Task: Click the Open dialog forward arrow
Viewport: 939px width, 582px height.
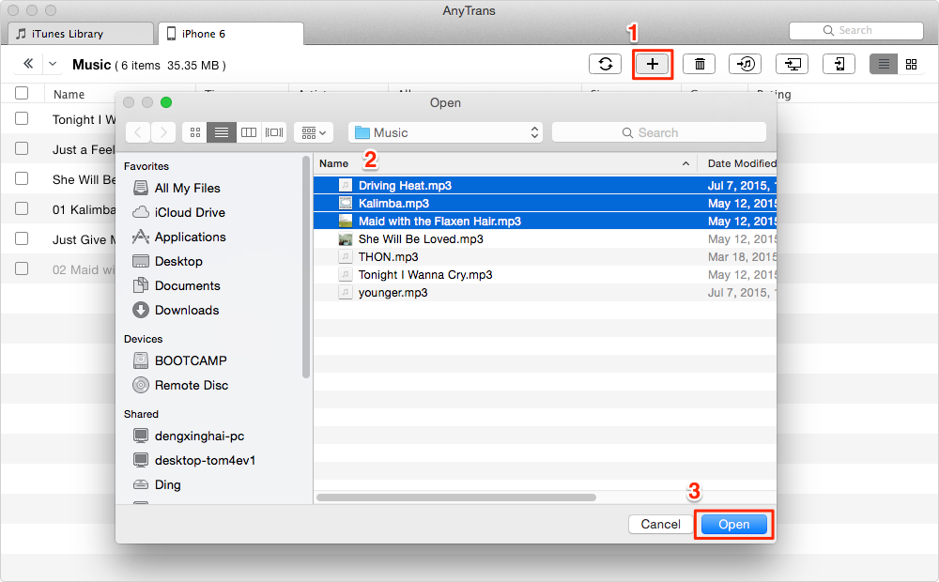Action: [x=162, y=132]
